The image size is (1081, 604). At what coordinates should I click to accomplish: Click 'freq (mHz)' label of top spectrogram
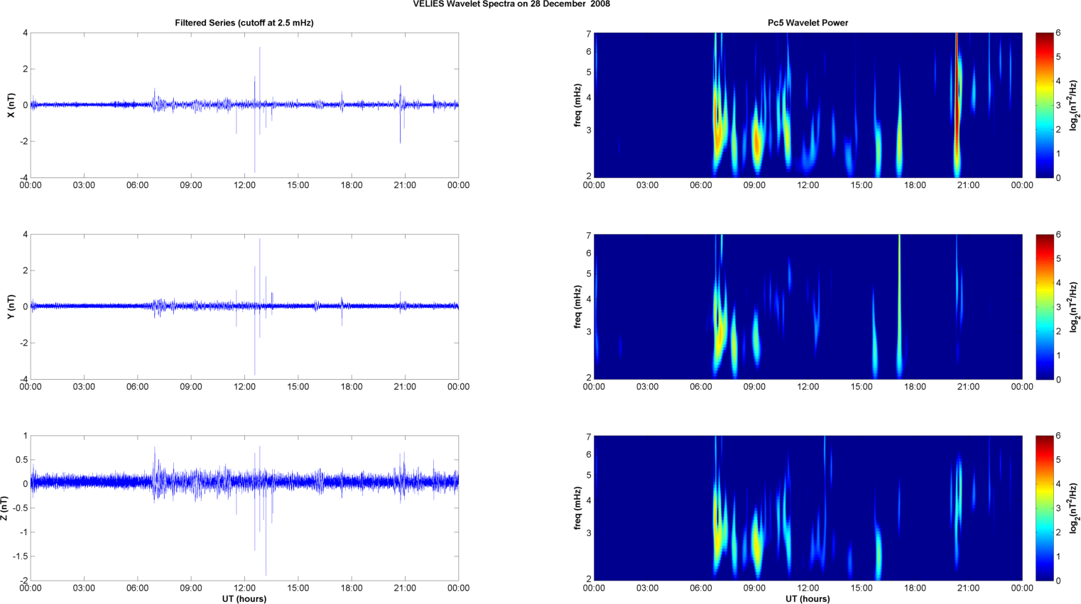(578, 105)
